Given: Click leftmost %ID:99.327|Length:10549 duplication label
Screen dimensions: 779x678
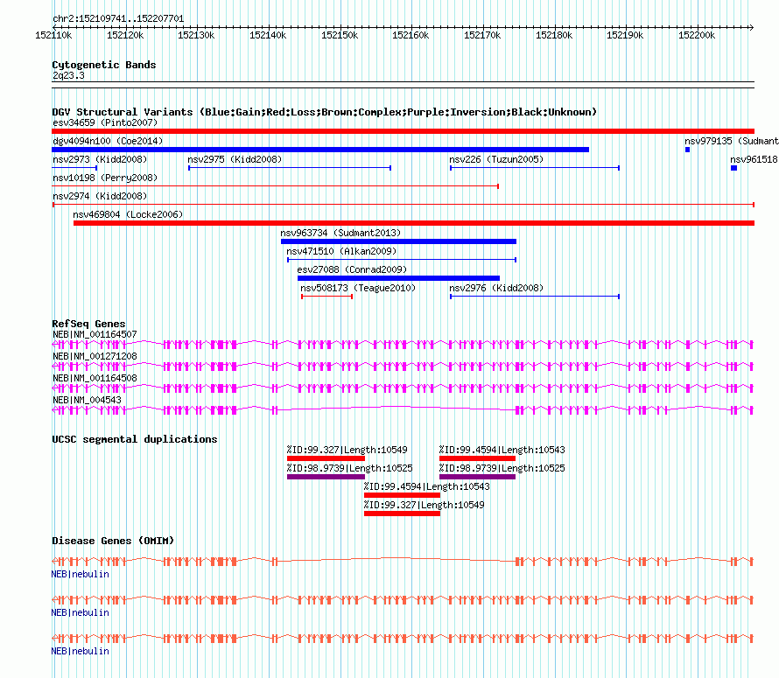Looking at the screenshot, I should click(x=347, y=450).
